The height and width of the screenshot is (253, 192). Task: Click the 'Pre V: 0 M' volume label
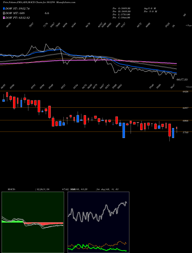coord(150,11)
